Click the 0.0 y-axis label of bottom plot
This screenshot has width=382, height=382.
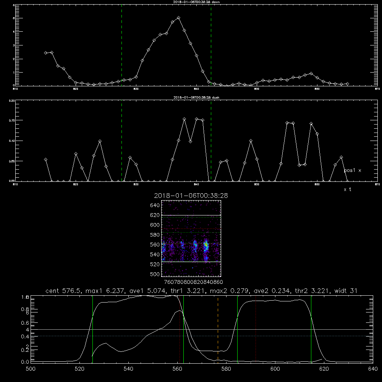point(25,362)
